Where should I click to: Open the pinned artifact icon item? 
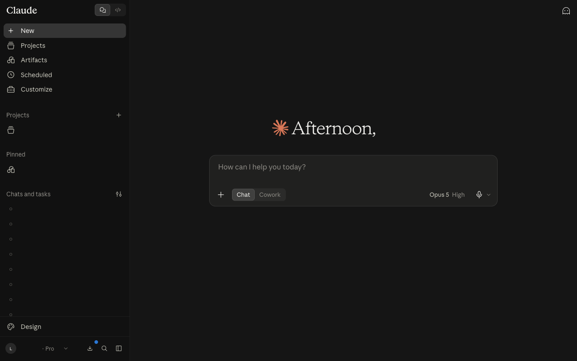tap(11, 170)
